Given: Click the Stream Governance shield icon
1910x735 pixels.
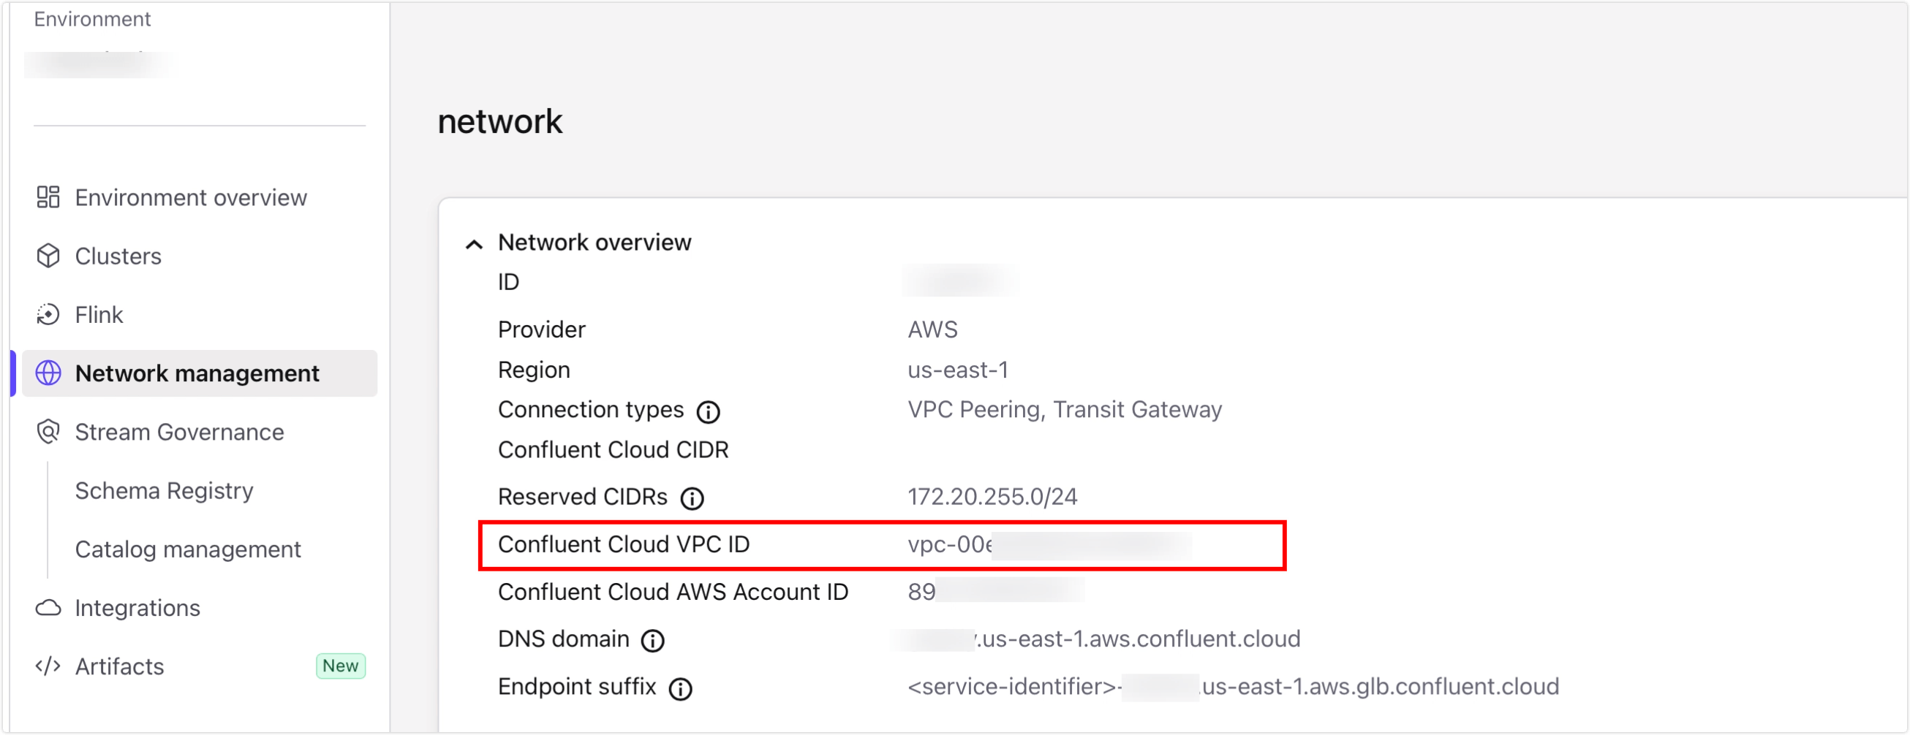Looking at the screenshot, I should coord(48,432).
